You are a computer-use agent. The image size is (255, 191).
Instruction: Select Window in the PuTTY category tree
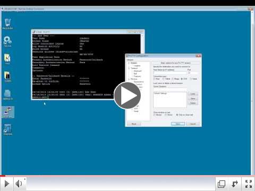click(x=134, y=79)
